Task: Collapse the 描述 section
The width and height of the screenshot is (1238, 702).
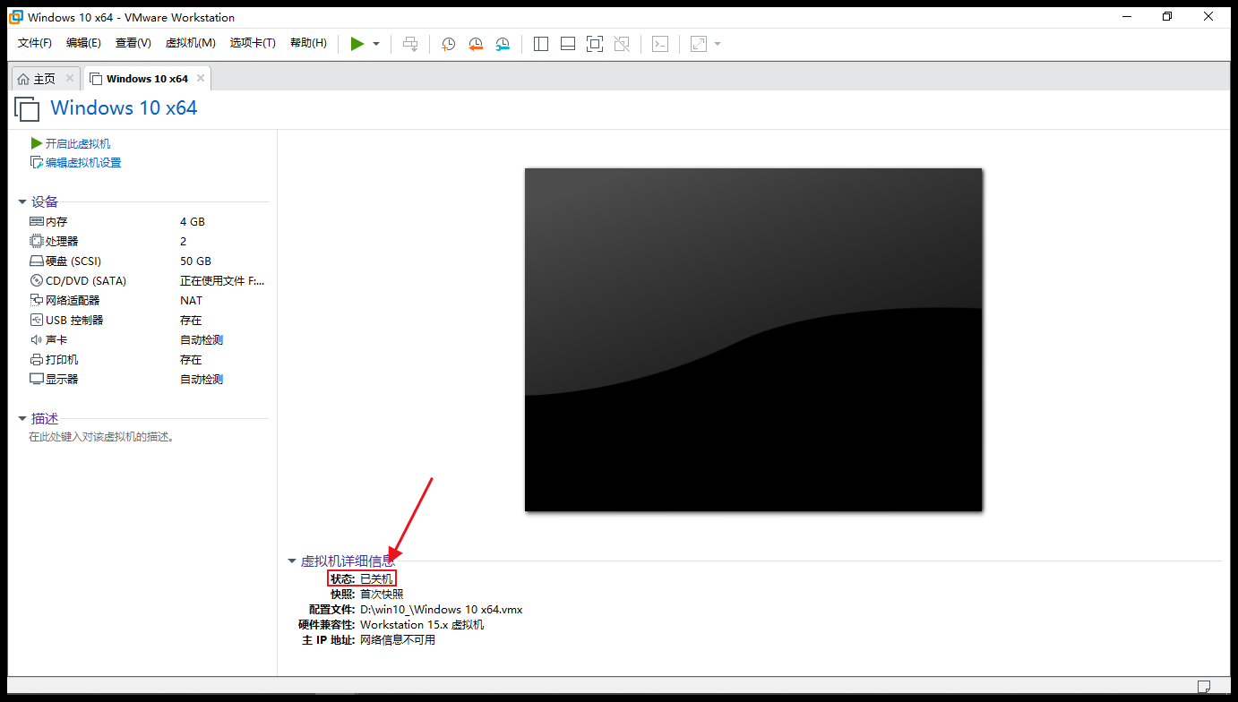Action: (x=22, y=418)
